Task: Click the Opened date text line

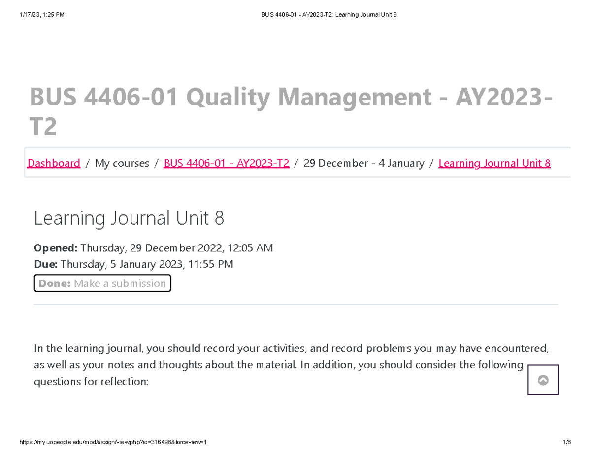Action: (153, 248)
